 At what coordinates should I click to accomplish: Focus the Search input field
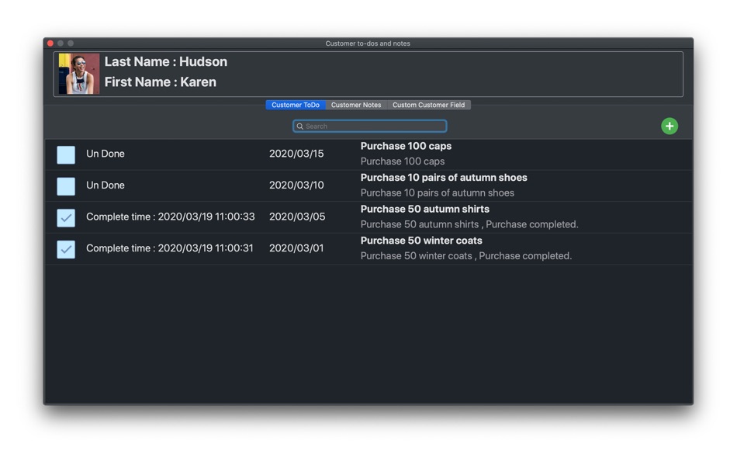pos(369,126)
